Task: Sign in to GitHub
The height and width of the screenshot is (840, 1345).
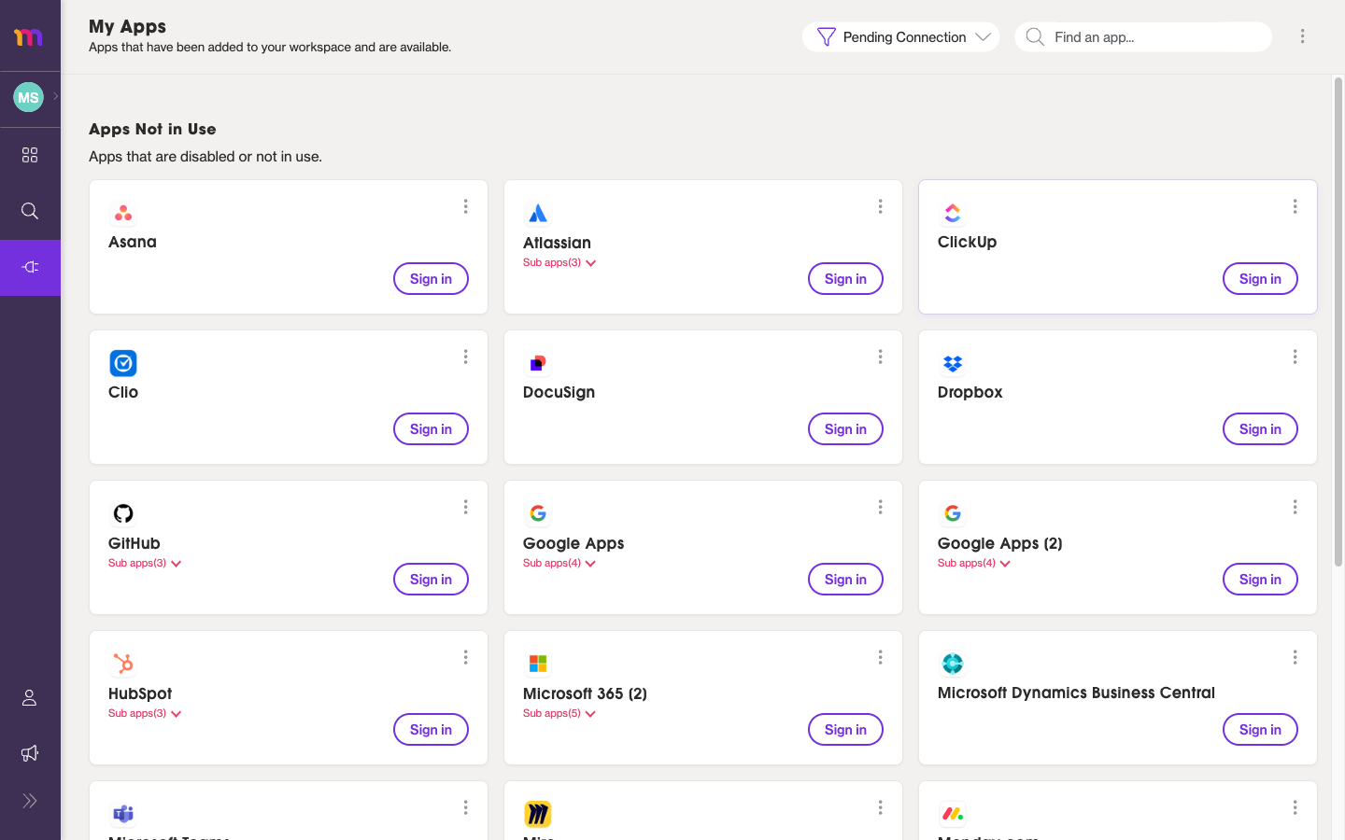Action: tap(431, 580)
